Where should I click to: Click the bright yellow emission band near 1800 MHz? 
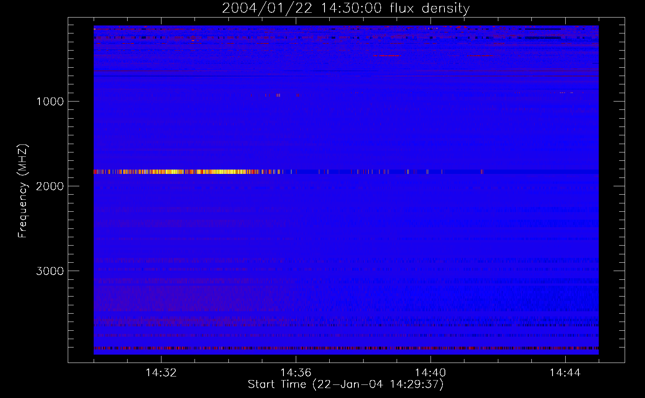[x=187, y=172]
